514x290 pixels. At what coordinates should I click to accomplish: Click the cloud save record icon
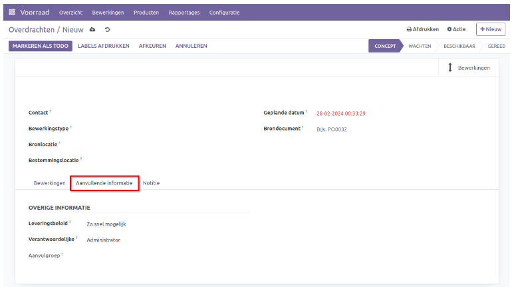pos(92,30)
